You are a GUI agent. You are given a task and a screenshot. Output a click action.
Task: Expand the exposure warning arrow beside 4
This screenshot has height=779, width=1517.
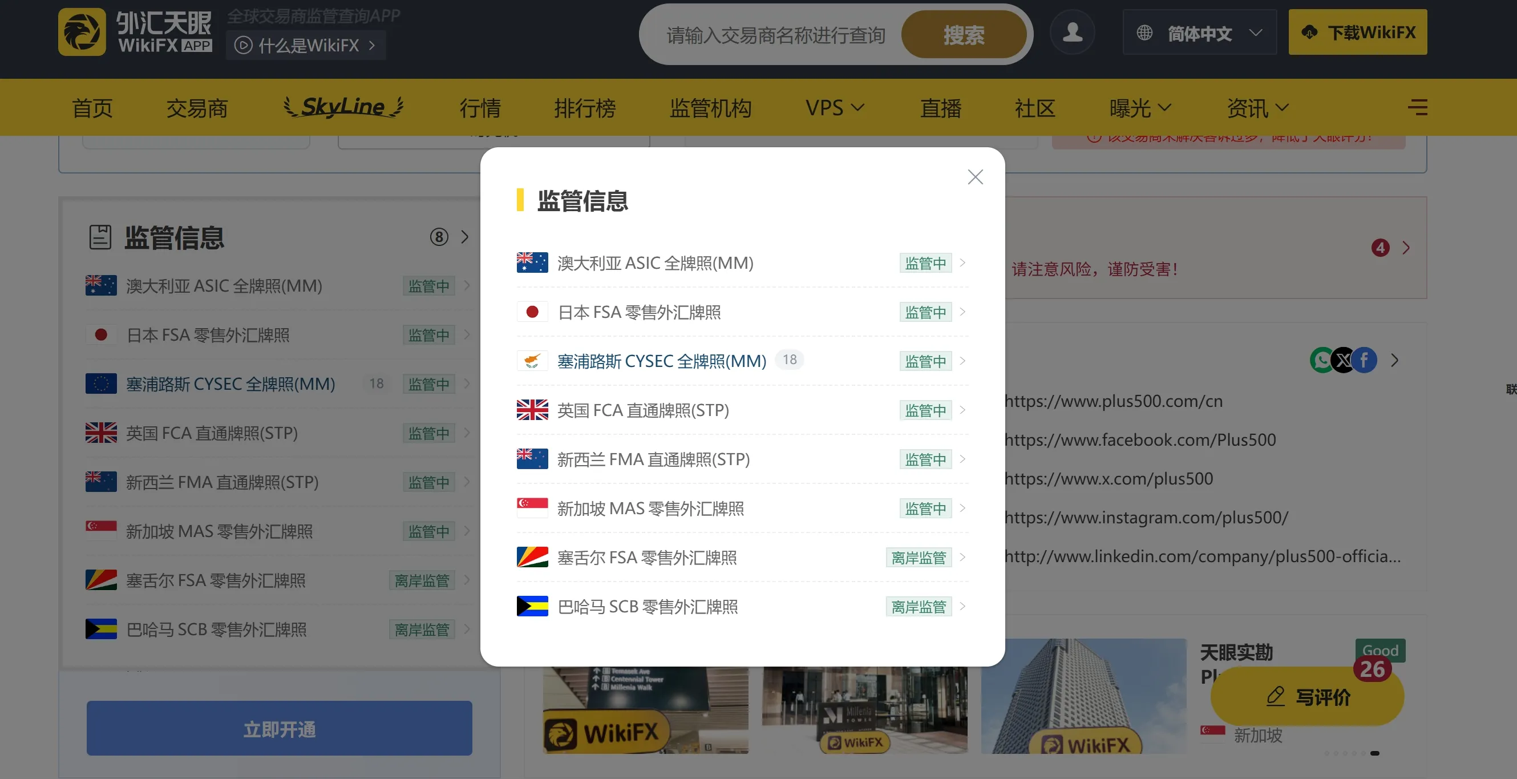pos(1406,248)
